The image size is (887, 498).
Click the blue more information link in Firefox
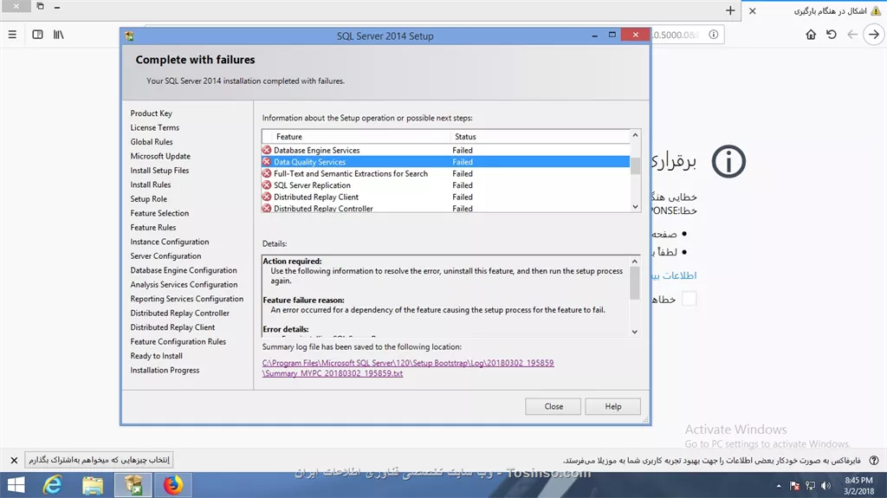673,275
